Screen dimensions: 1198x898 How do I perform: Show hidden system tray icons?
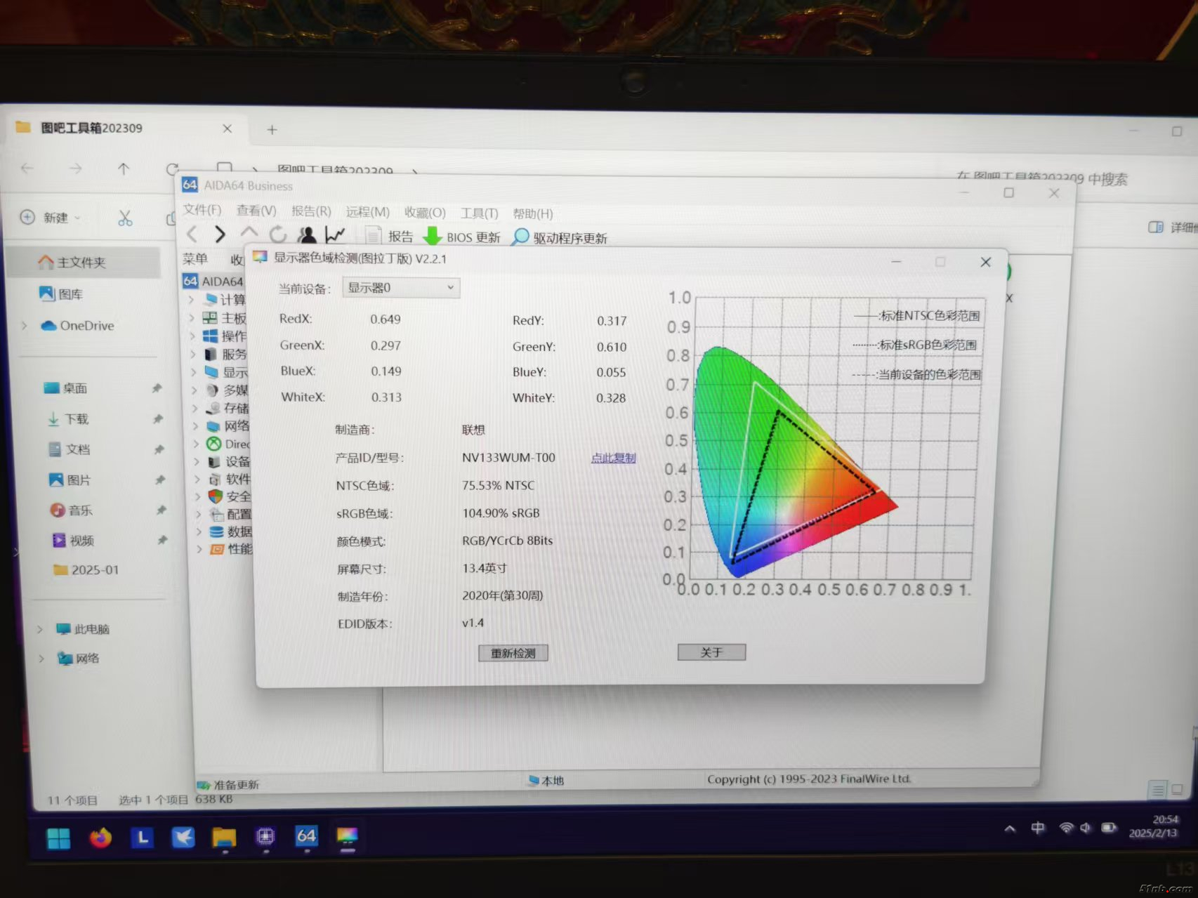pos(1010,828)
